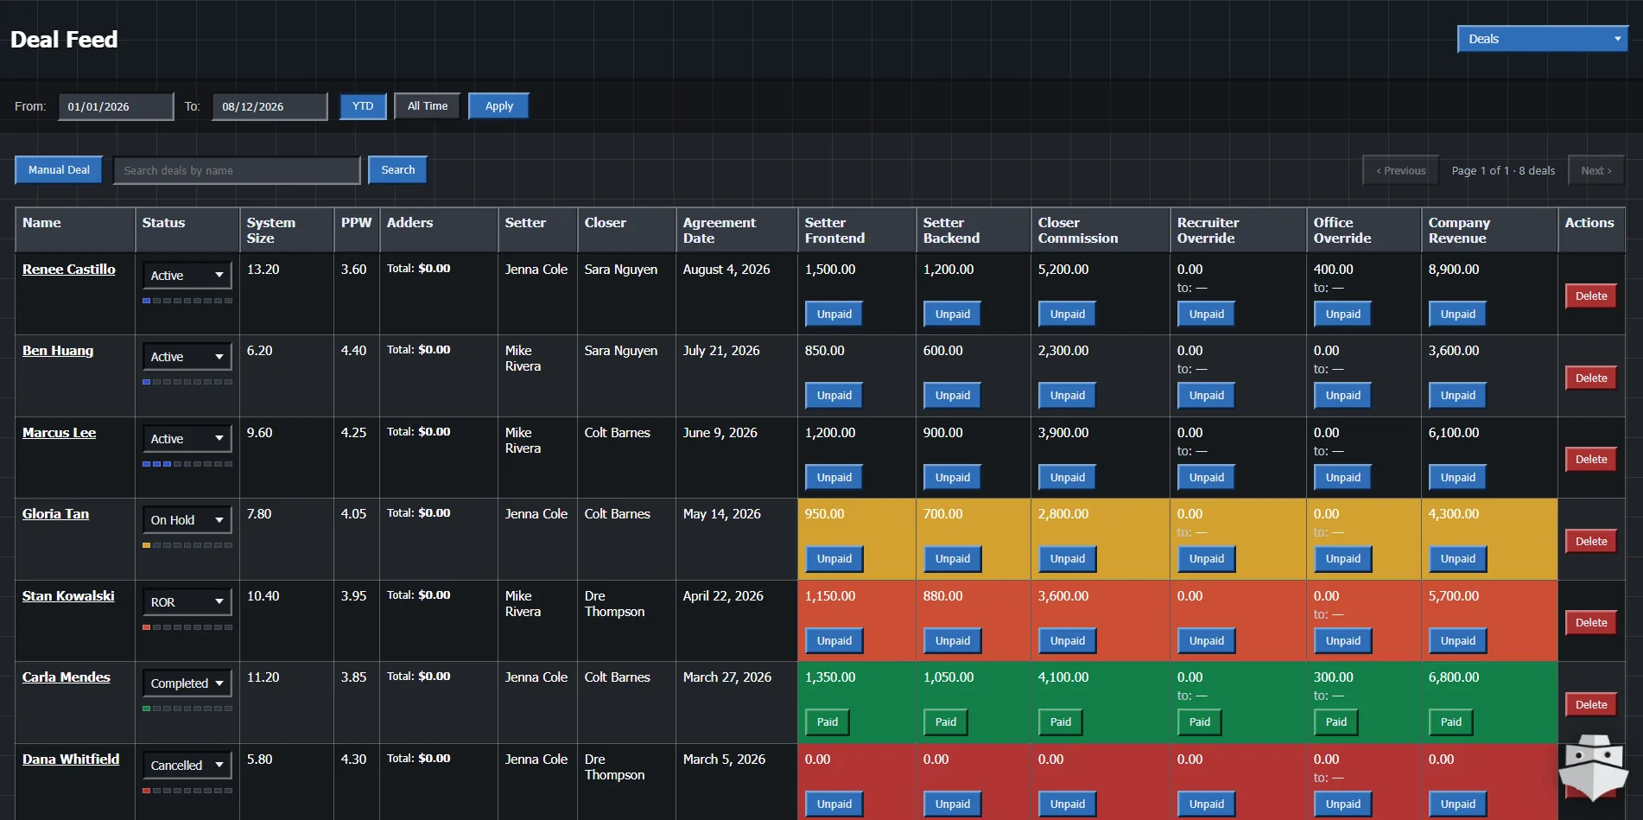Toggle Carla Mendes Office Override Paid
Screen dimensions: 1643x820
pos(1336,722)
